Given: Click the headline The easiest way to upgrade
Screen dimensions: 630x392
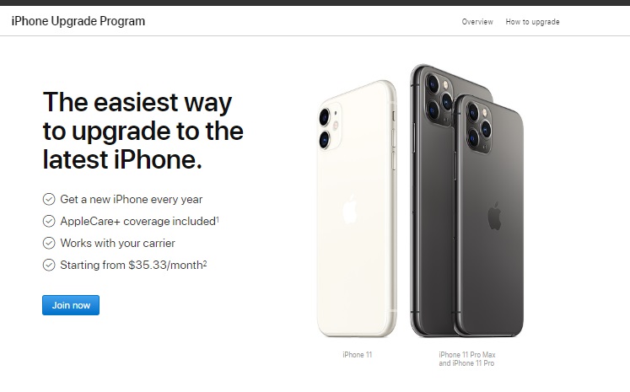Looking at the screenshot, I should pos(143,131).
